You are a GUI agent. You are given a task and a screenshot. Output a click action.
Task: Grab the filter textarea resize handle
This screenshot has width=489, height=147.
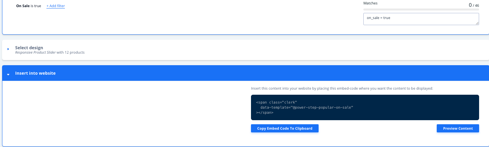477,23
